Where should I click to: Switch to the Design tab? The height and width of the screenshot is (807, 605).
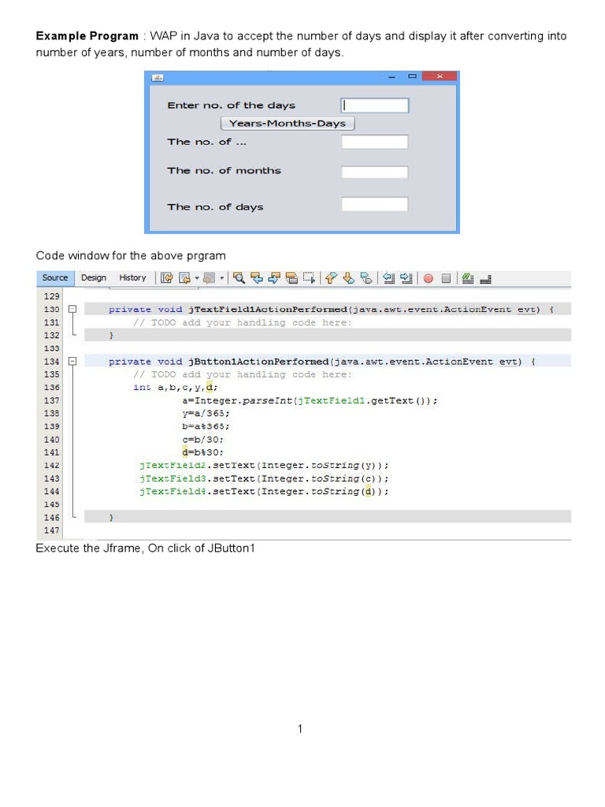click(94, 277)
